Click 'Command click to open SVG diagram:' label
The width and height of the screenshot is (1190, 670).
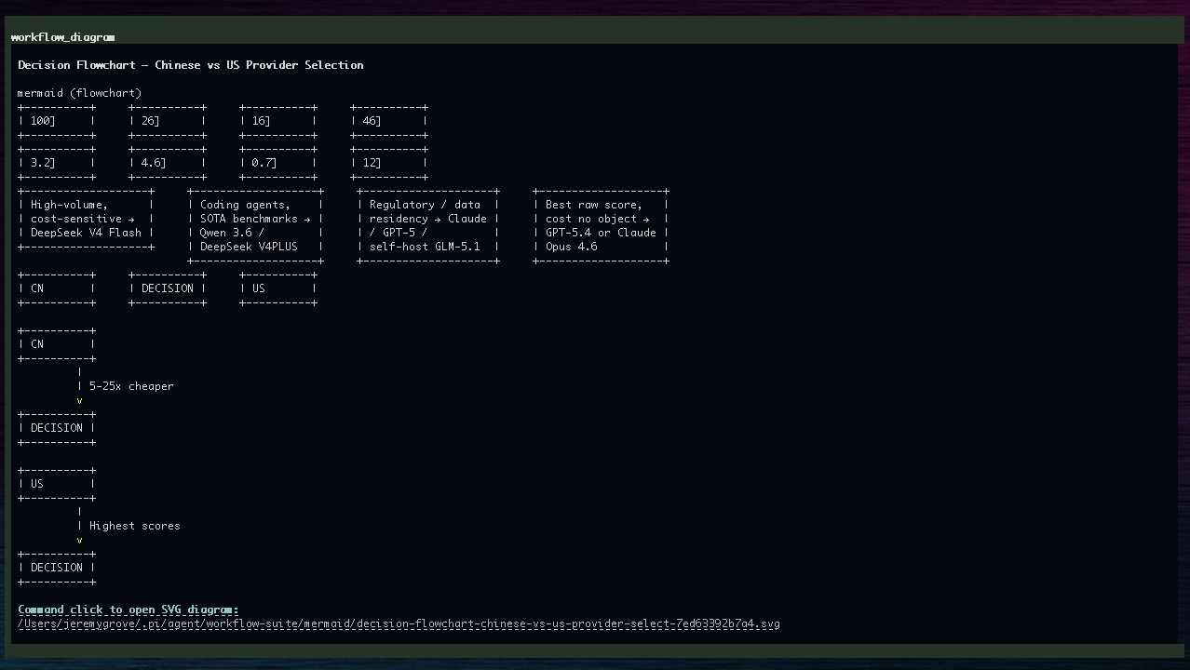(128, 610)
